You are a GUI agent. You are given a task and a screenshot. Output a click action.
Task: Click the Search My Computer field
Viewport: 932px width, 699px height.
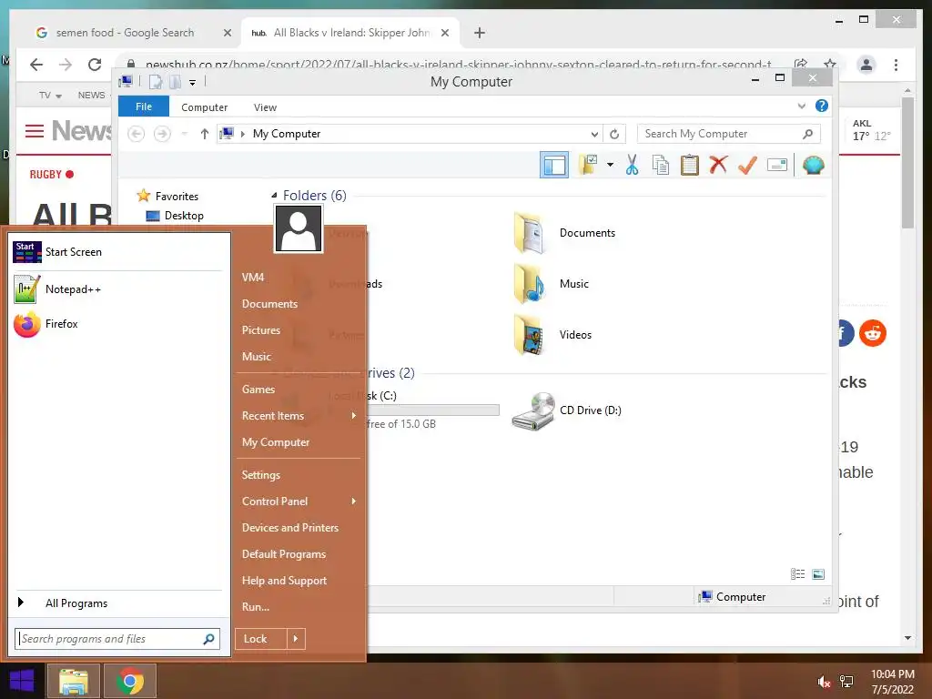click(729, 134)
